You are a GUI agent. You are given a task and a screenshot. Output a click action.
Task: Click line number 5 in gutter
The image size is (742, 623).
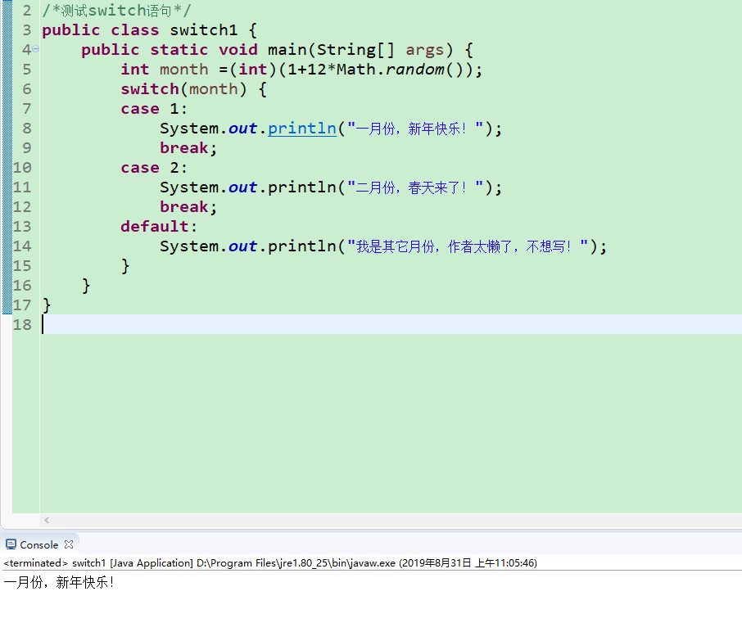coord(26,70)
